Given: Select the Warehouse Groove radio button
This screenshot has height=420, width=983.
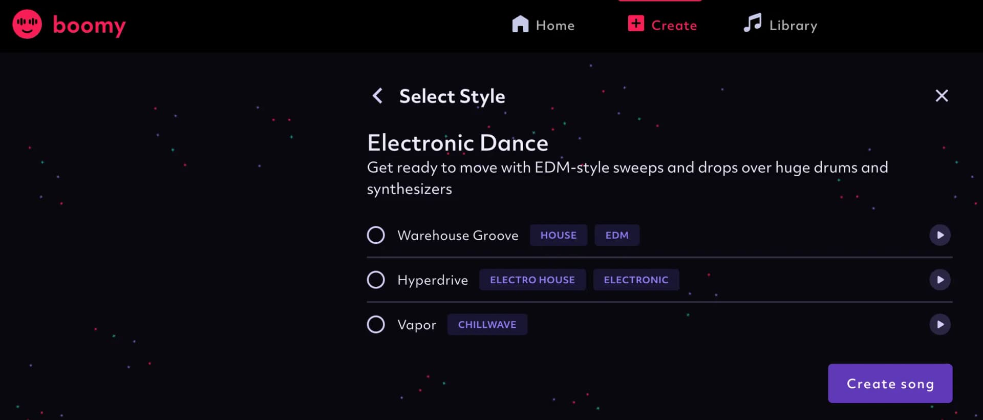Looking at the screenshot, I should (x=376, y=235).
